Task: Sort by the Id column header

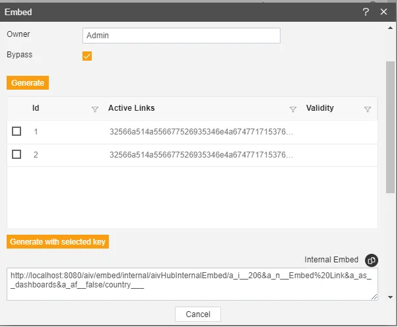Action: click(x=36, y=108)
